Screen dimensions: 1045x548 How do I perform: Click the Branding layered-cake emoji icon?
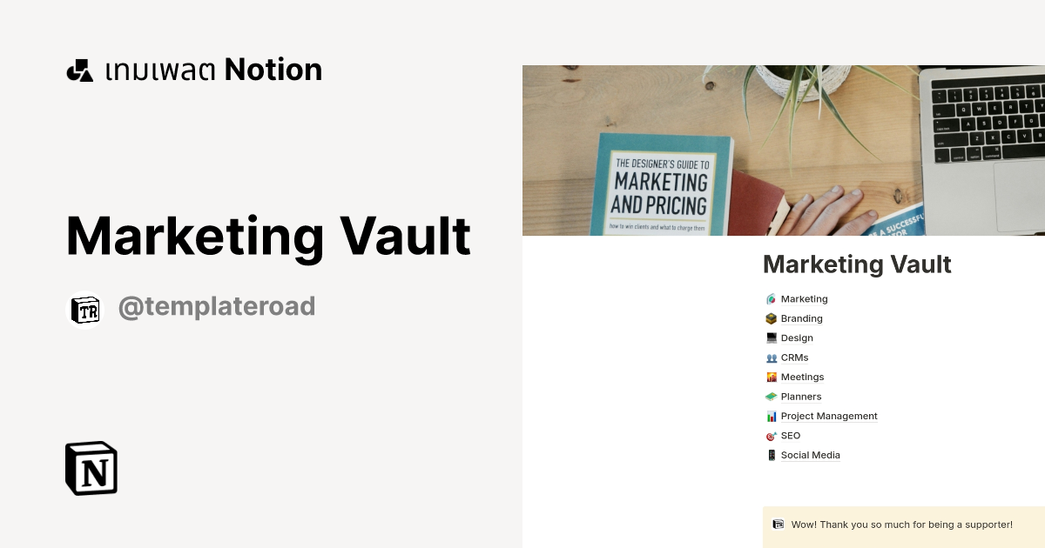point(771,317)
